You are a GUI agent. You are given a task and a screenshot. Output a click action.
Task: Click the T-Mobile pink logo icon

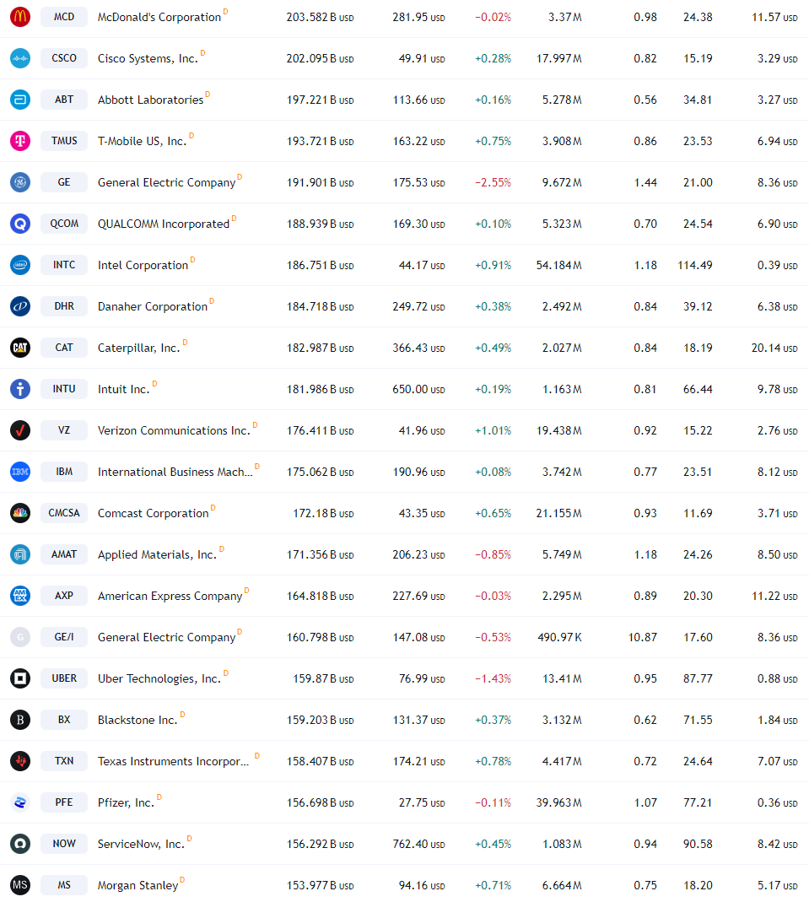click(20, 141)
